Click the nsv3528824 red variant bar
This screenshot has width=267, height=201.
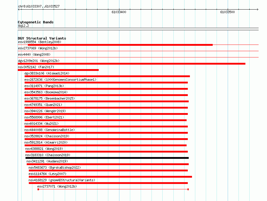pyautogui.click(x=106, y=139)
